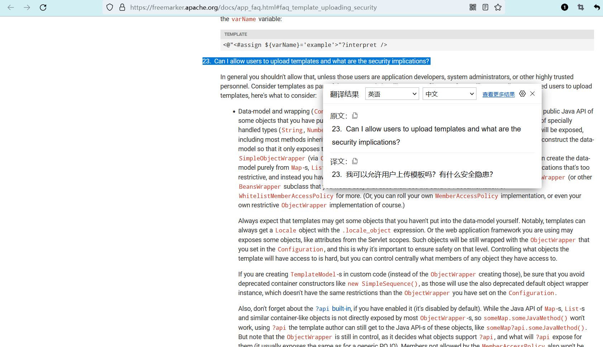This screenshot has width=603, height=347.
Task: Click the crop screenshot icon
Action: click(581, 8)
